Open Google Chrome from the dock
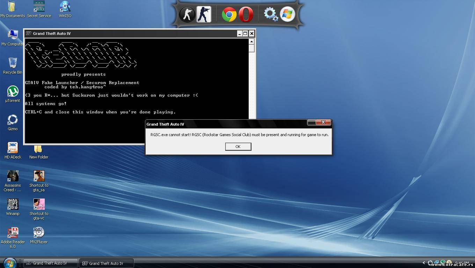The width and height of the screenshot is (475, 268). tap(229, 15)
